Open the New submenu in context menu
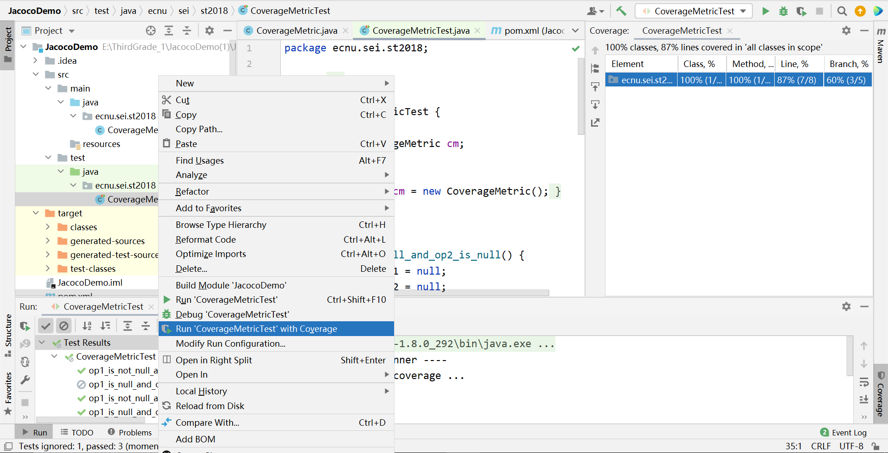The width and height of the screenshot is (888, 453). click(276, 83)
